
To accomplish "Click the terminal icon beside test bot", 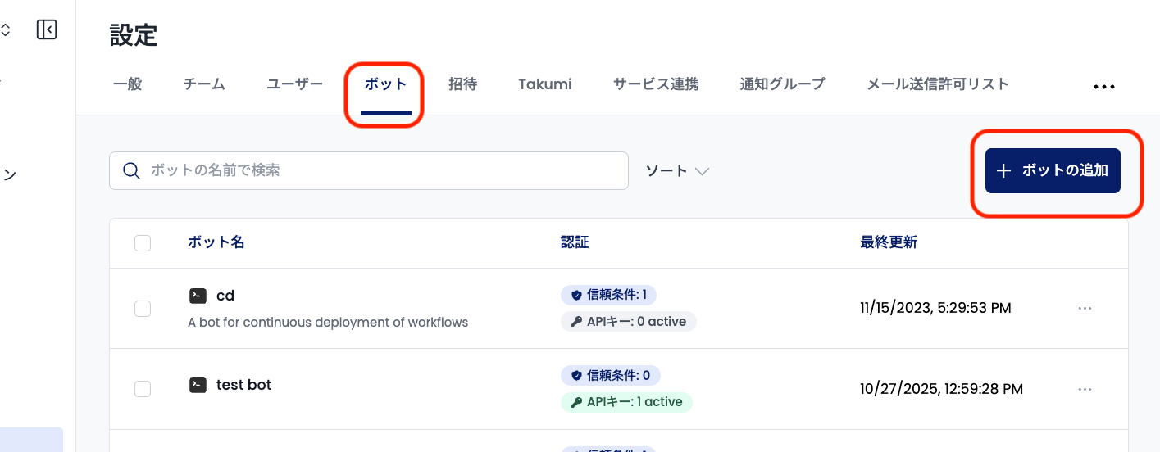I will coord(198,385).
